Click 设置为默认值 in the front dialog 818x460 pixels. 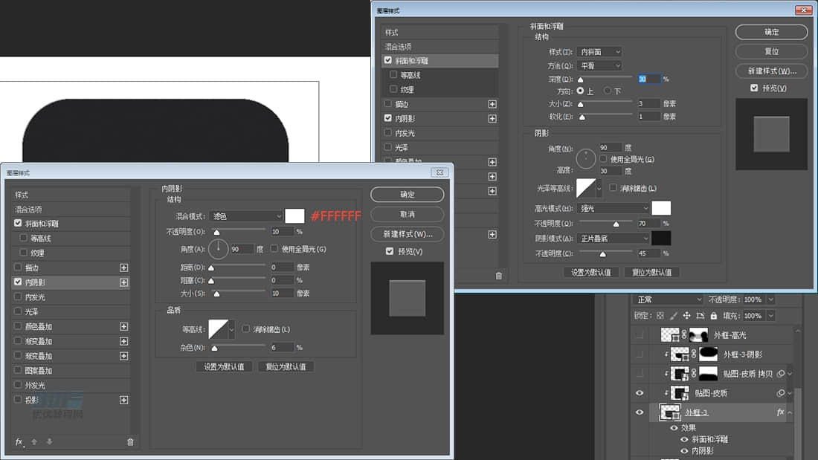(x=224, y=366)
